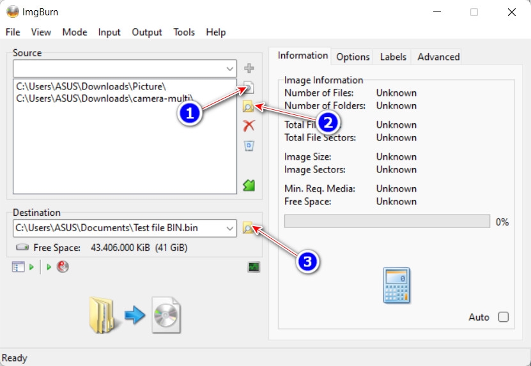Screen dimensions: 531x366
Task: Open the File menu
Action: [13, 32]
